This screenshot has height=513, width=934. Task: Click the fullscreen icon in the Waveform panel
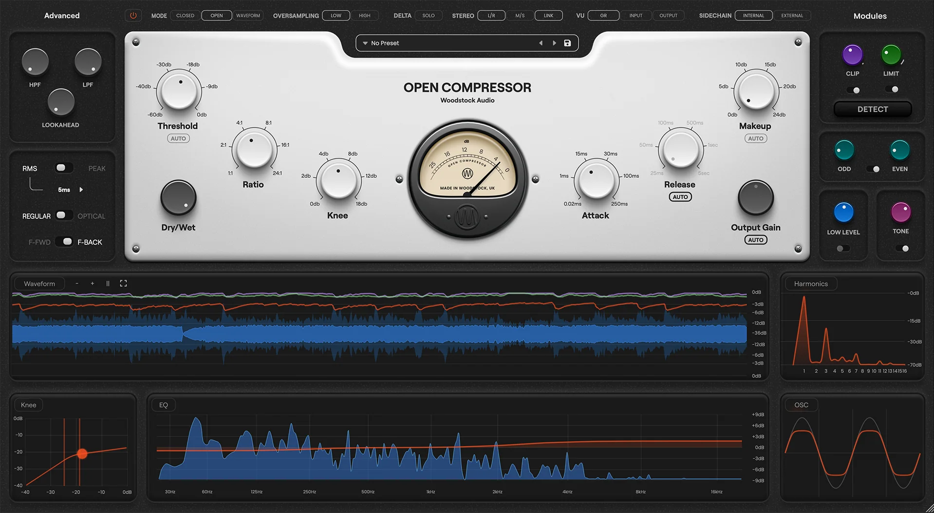[x=123, y=283]
